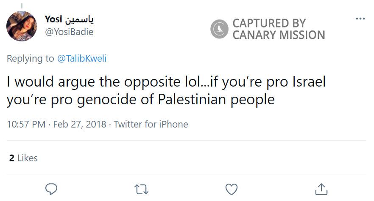The width and height of the screenshot is (374, 201).
Task: Click the Twitter for iPhone source link
Action: click(x=151, y=125)
